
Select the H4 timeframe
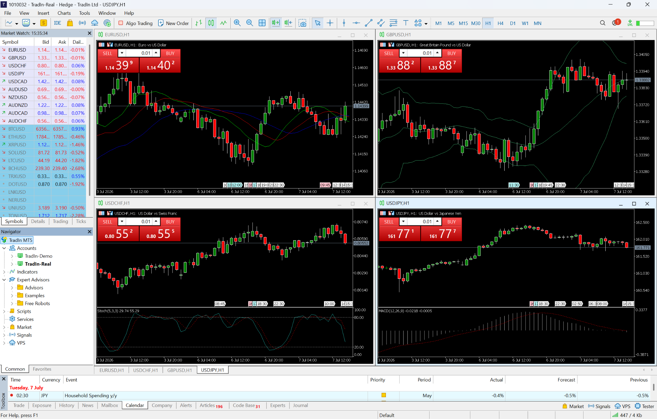click(500, 23)
